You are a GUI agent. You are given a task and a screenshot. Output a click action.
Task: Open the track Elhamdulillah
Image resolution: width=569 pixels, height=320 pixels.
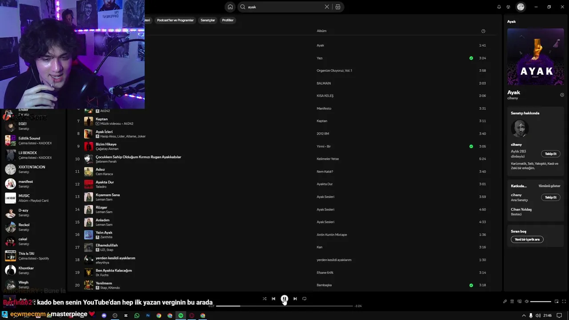[107, 245]
